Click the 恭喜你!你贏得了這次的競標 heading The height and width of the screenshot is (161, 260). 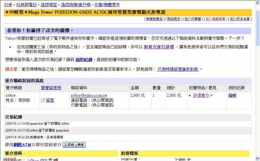40,30
